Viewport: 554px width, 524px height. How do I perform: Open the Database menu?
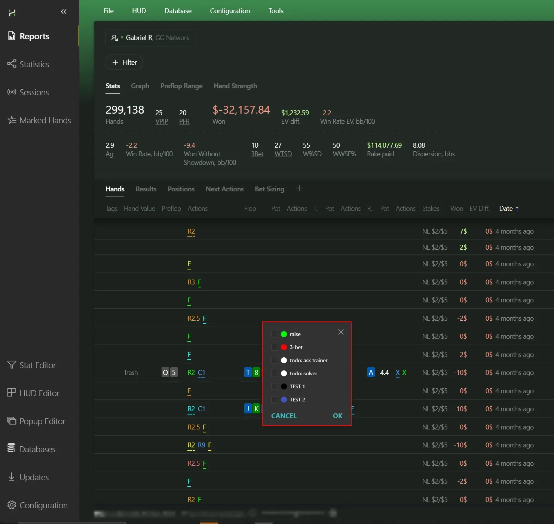[x=178, y=11]
